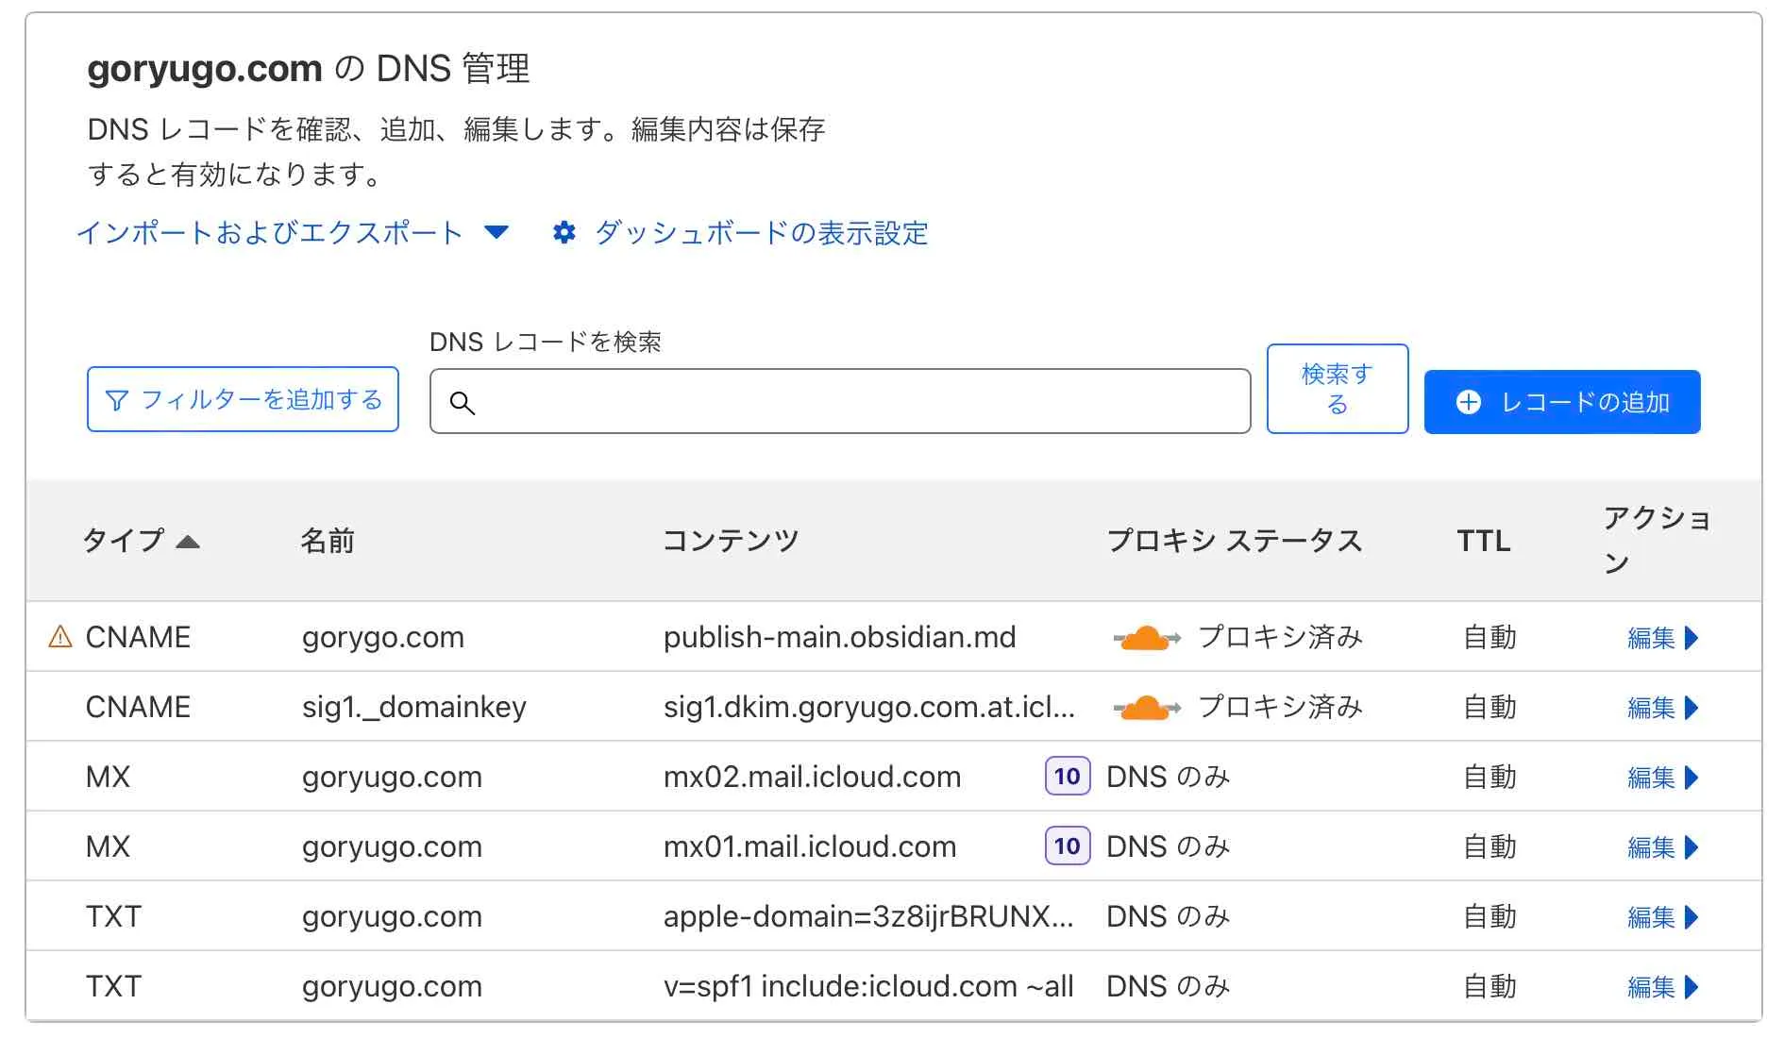Image resolution: width=1784 pixels, height=1038 pixels.
Task: Focus the DNS レコードを検索 input field
Action: 840,402
